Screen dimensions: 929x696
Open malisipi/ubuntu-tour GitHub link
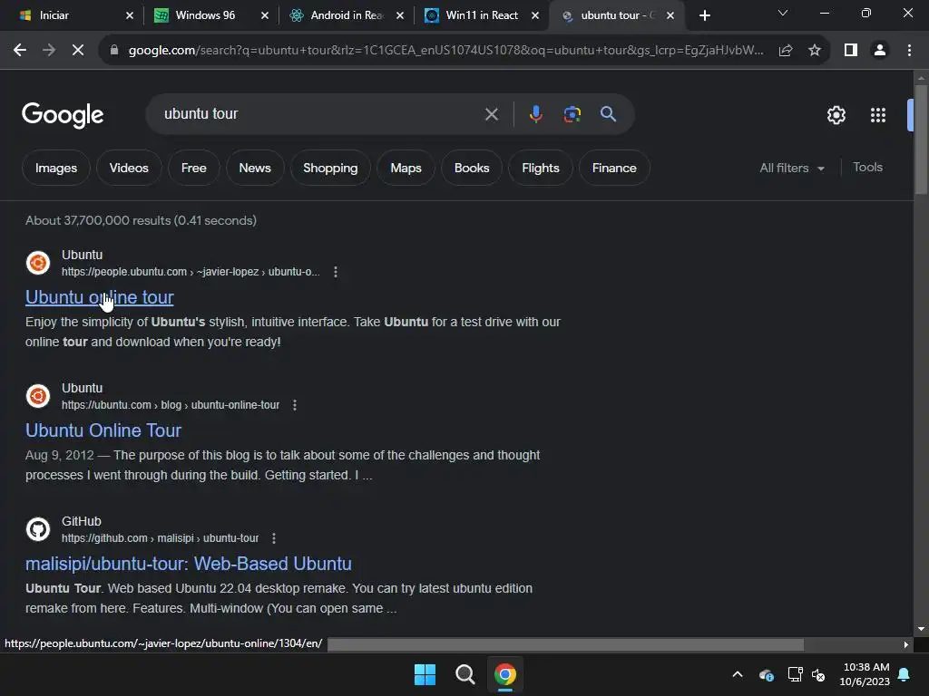[189, 564]
